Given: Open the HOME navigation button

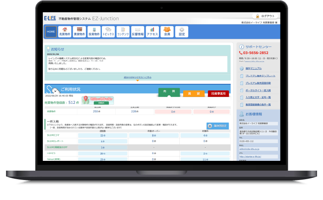Looking at the screenshot, I should [51, 32].
